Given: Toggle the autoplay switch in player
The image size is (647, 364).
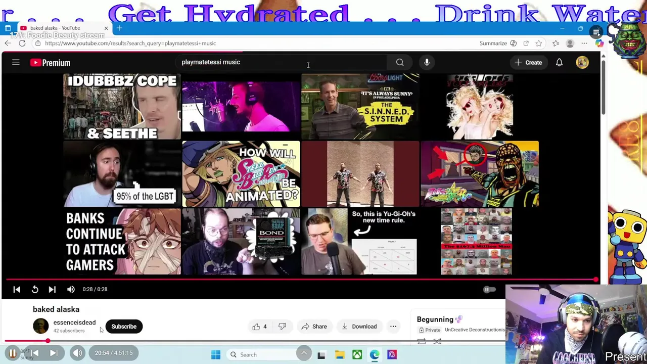Looking at the screenshot, I should click(x=489, y=290).
